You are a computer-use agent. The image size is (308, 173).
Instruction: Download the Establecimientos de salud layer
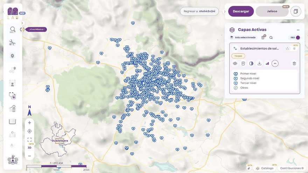[259, 64]
